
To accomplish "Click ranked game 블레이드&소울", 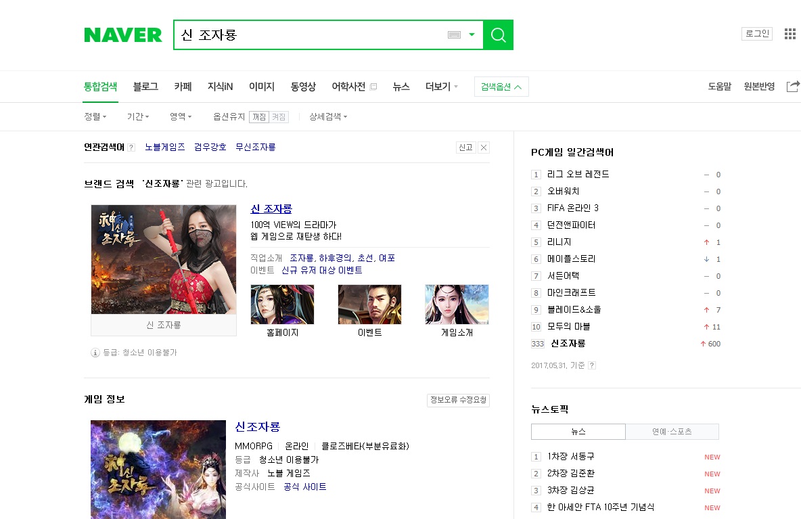I will click(x=574, y=309).
